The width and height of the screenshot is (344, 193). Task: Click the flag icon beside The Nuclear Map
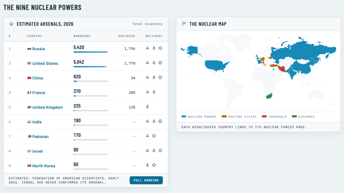tap(184, 24)
